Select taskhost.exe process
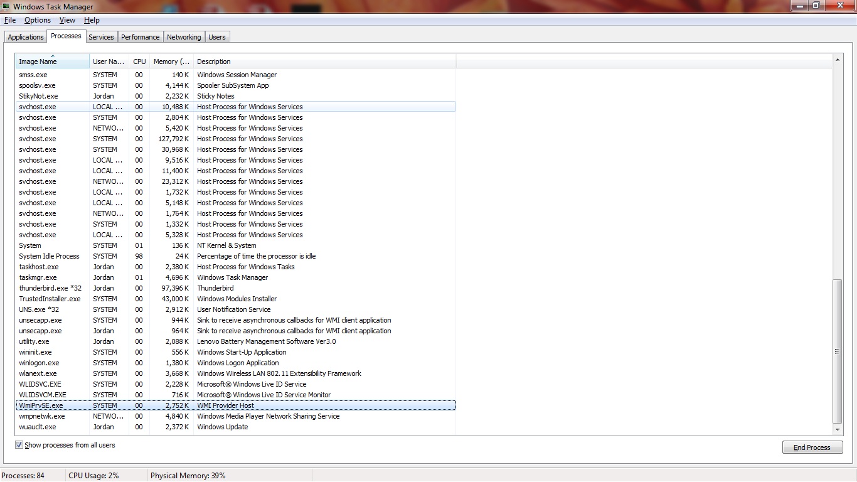This screenshot has height=482, width=857. click(x=236, y=267)
